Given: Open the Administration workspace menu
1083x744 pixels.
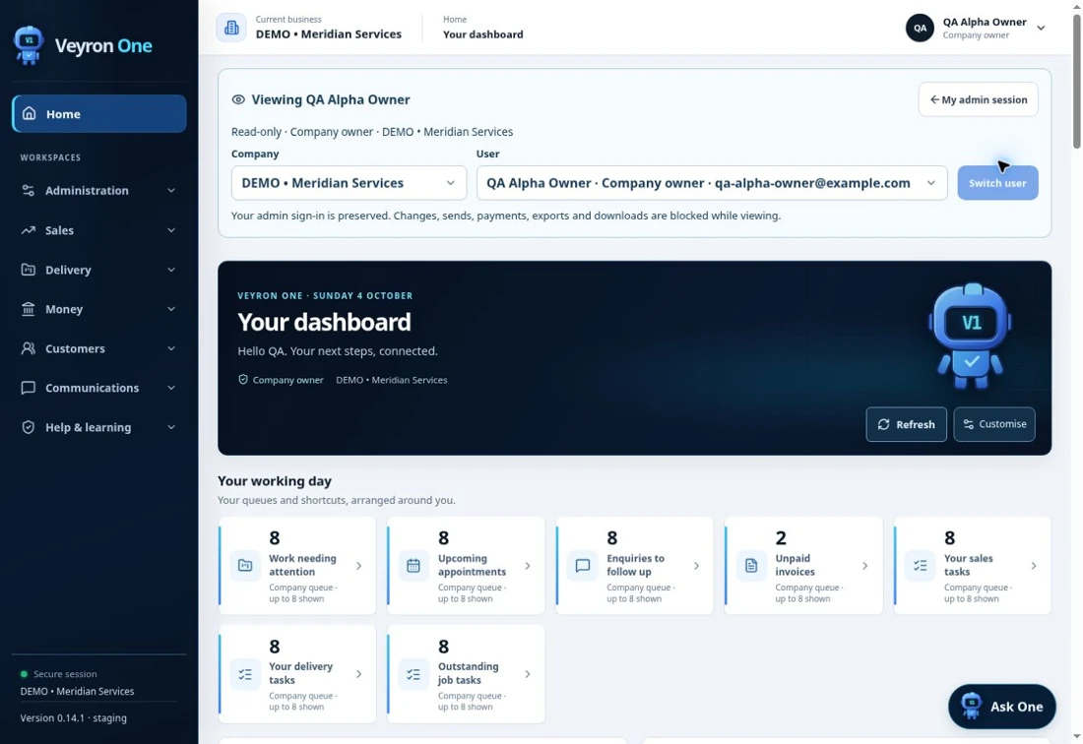Looking at the screenshot, I should (x=98, y=191).
